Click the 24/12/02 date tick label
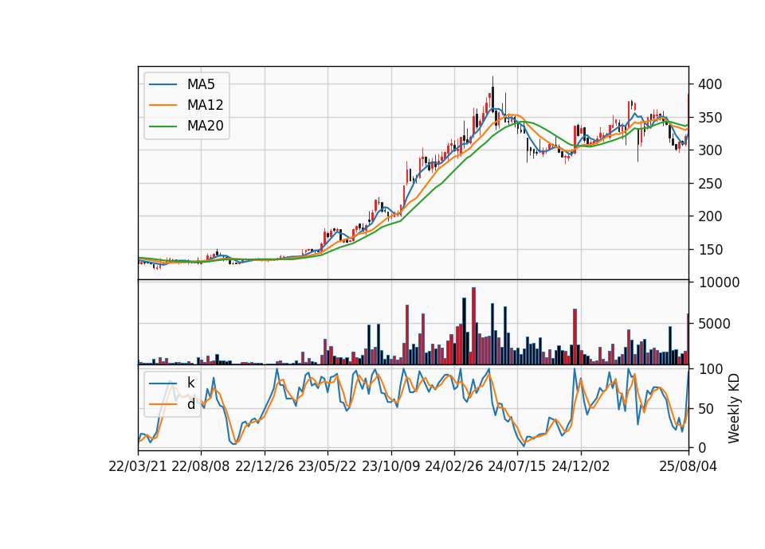 (x=581, y=466)
